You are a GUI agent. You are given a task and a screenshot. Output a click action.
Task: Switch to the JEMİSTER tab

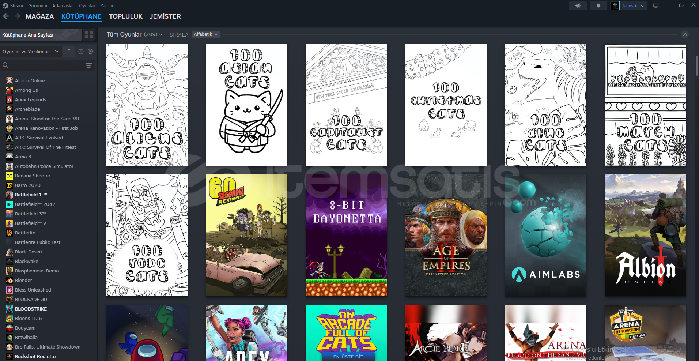tap(165, 16)
